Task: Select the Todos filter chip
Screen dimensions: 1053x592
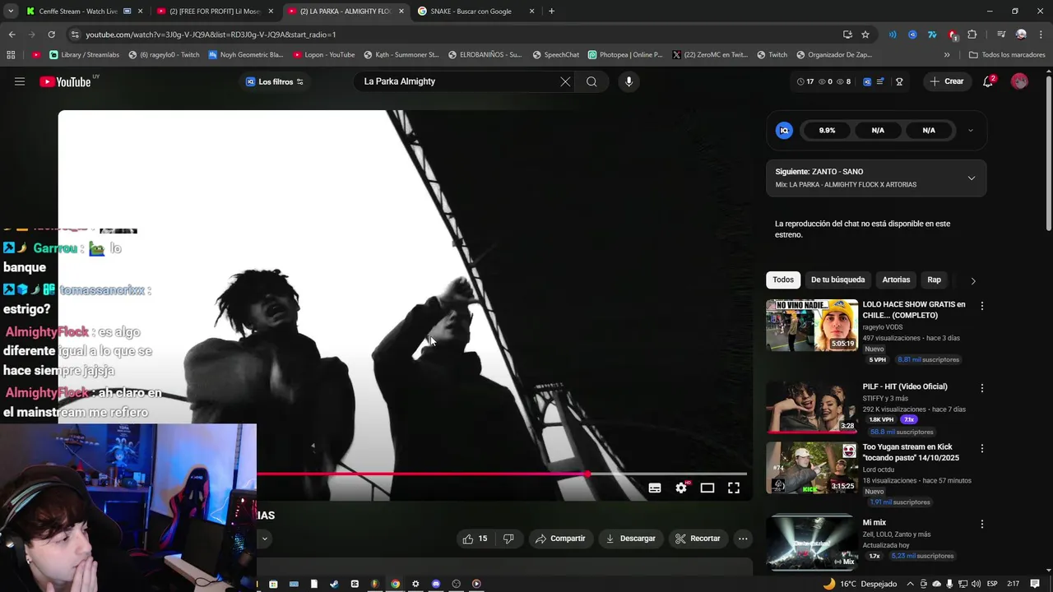Action: coord(783,280)
